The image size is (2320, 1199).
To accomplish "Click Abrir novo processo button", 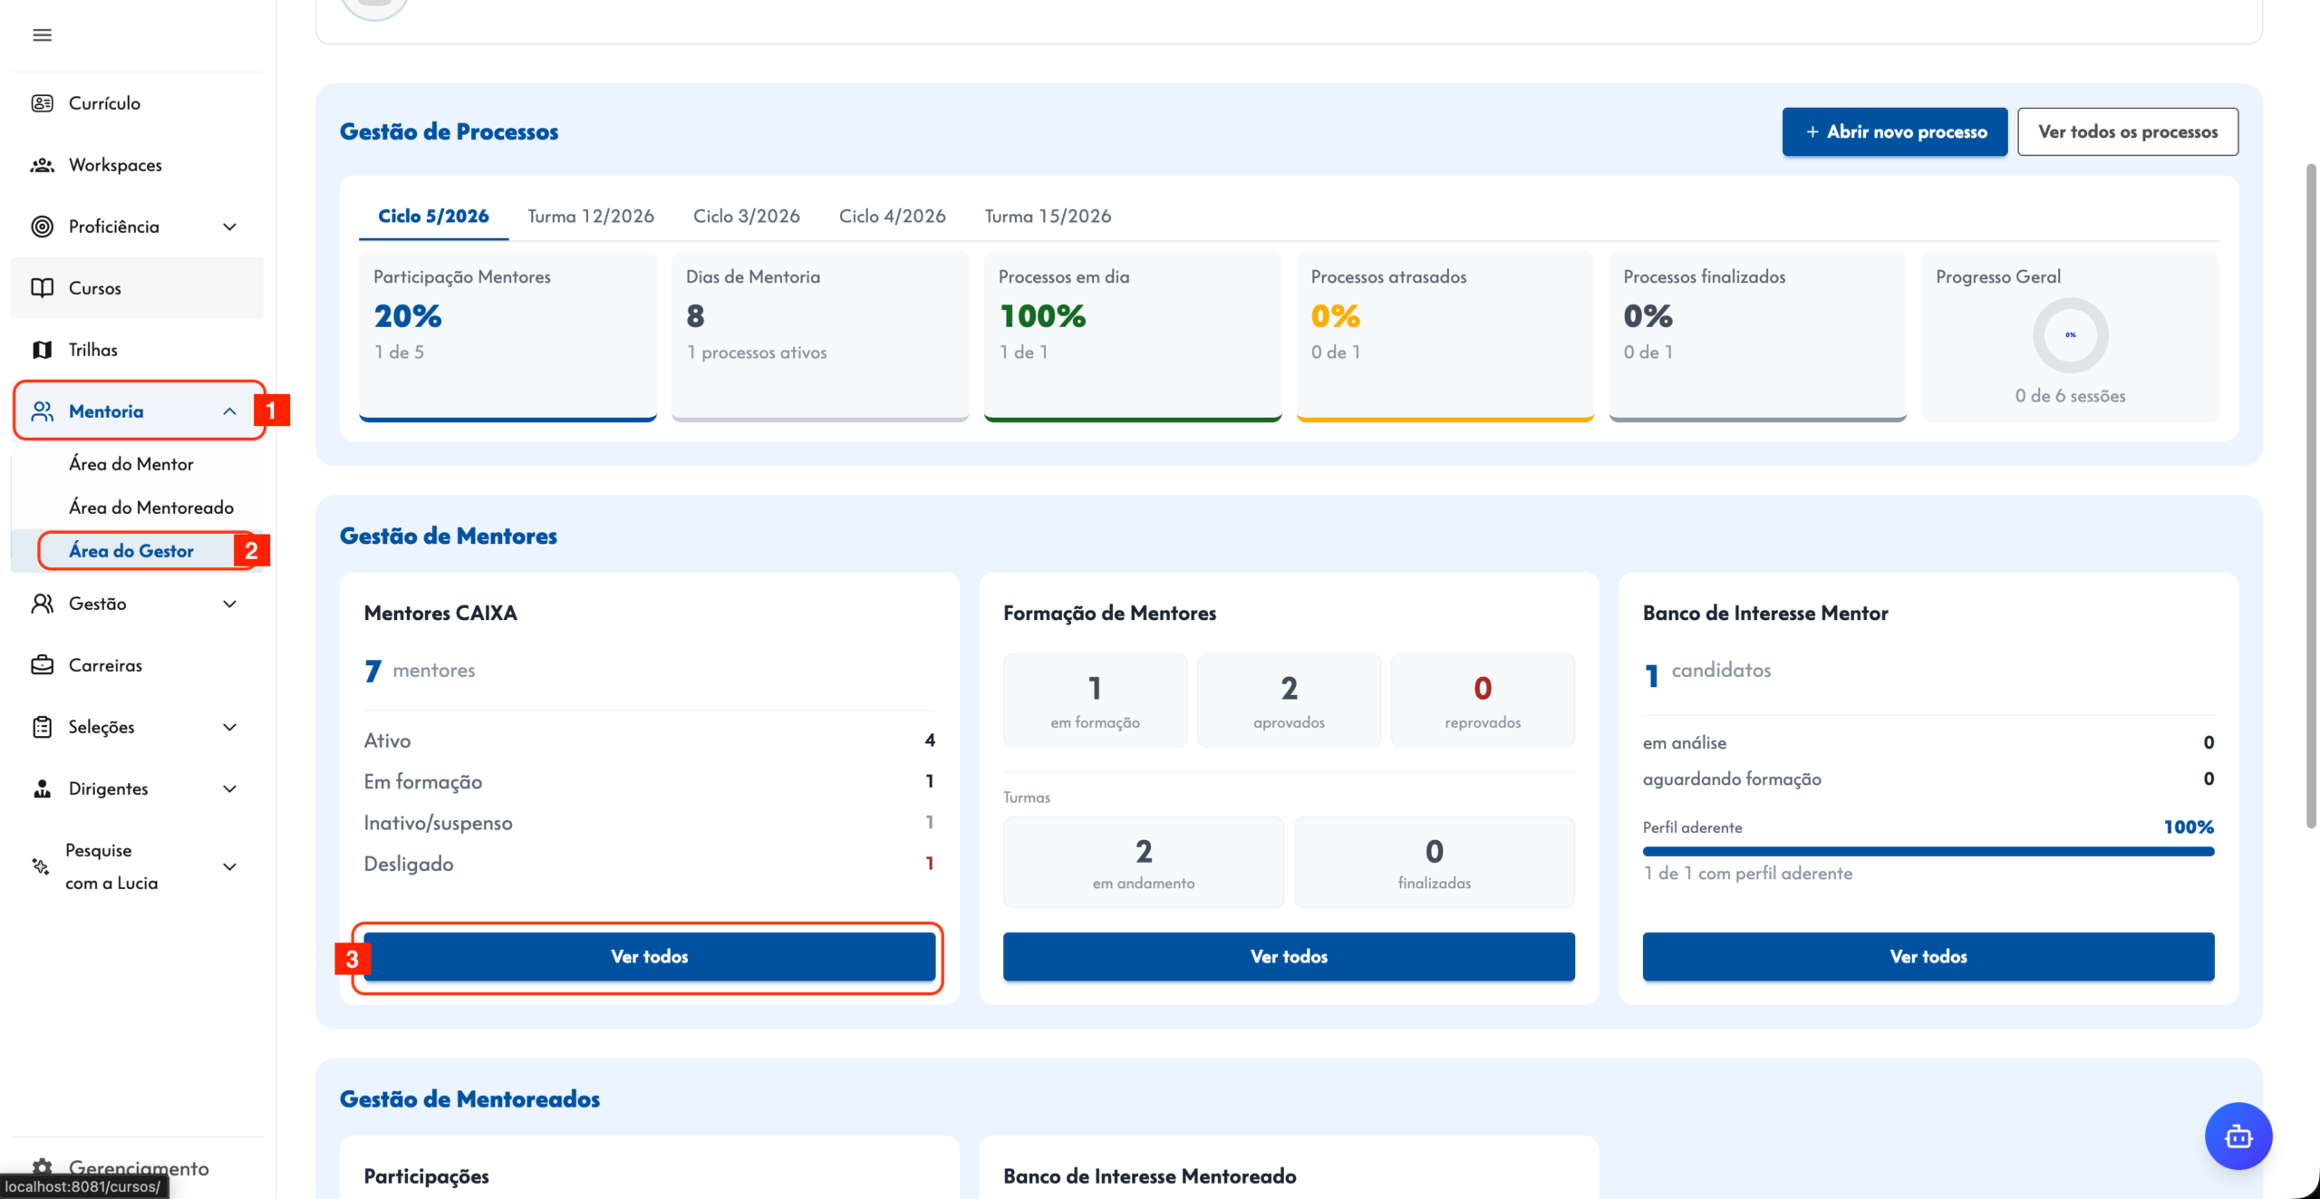I will pyautogui.click(x=1894, y=131).
